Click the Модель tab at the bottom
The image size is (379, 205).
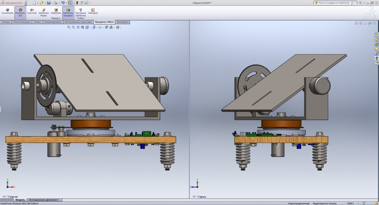(x=20, y=200)
